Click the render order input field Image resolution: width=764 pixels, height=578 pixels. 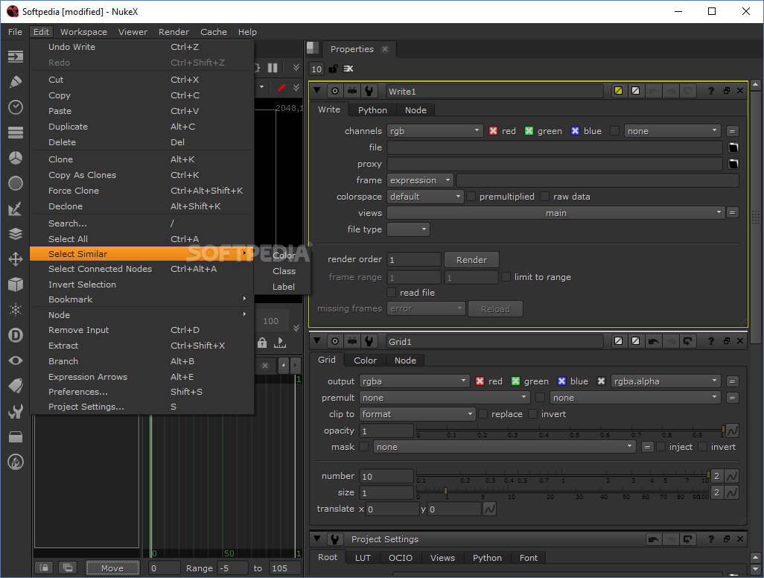pos(414,260)
